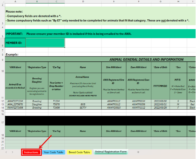Click sire ident cell AWAPQ0910
This screenshot has width=196, height=159.
pyautogui.click(x=114, y=108)
